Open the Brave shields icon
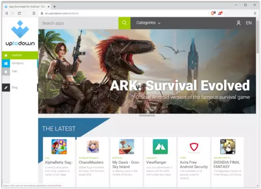This screenshot has width=261, height=189. 213,13
